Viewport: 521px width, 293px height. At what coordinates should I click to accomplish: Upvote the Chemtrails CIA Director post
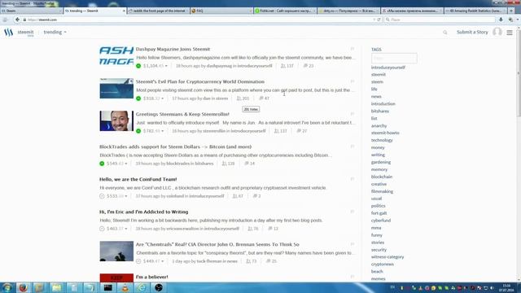coord(138,261)
